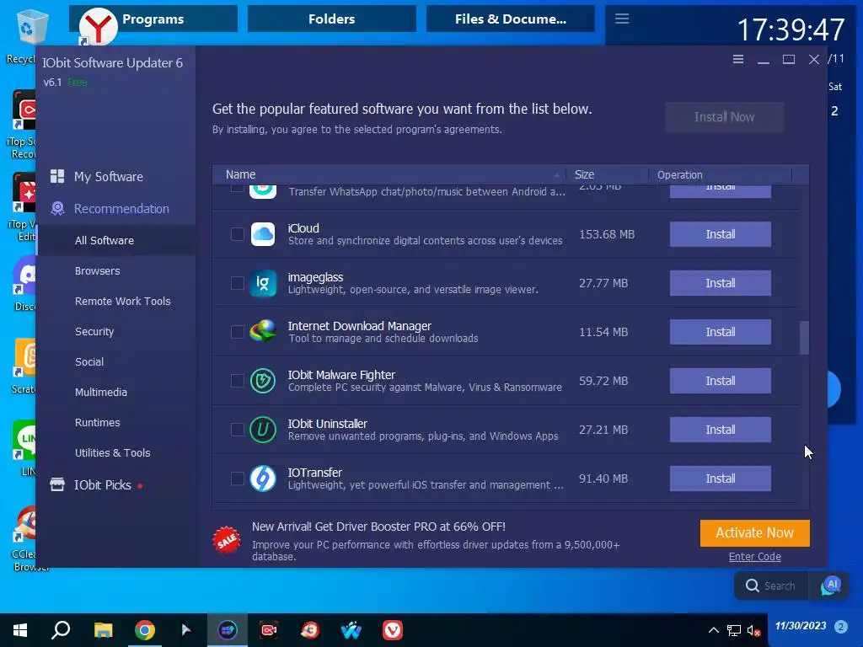This screenshot has width=863, height=647.
Task: Select the Recommendation menu item
Action: [121, 209]
